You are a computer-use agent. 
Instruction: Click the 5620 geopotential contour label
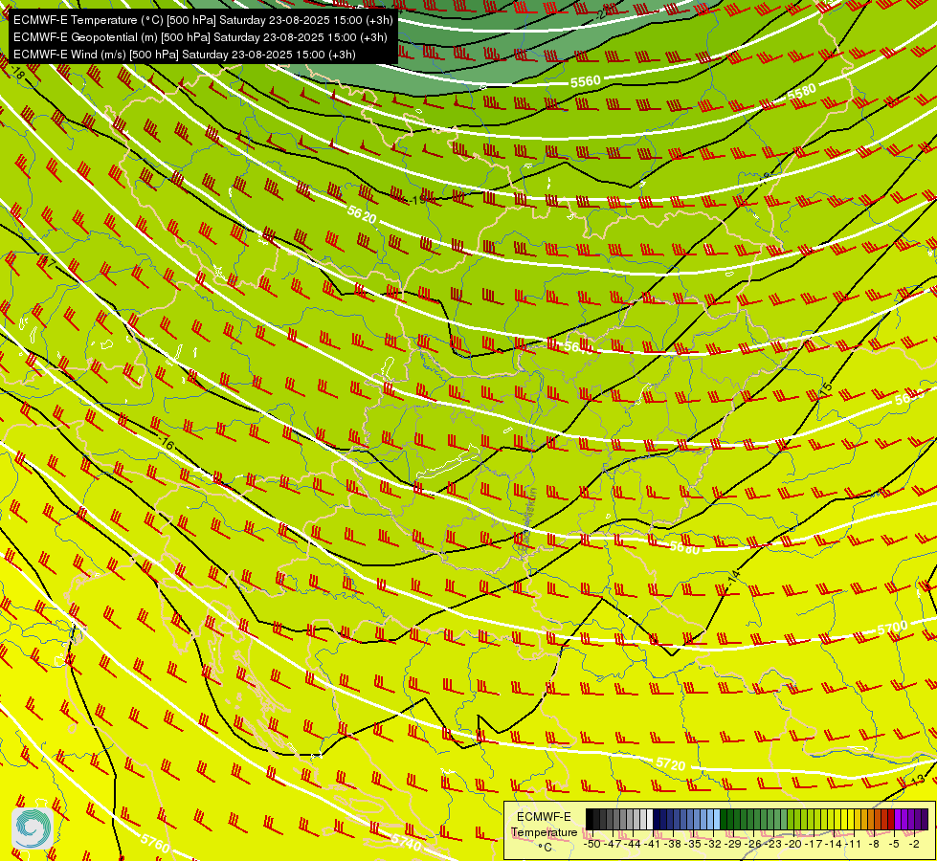click(362, 214)
